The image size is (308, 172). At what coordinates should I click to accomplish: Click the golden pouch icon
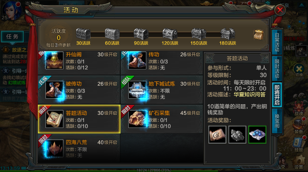click(x=259, y=35)
